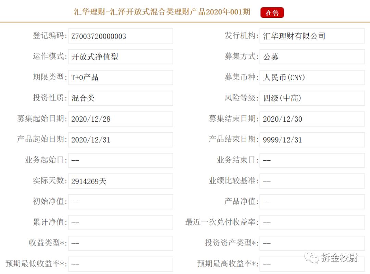This screenshot has height=274, width=370.
Task: Click the empty 最近一次兑付收益率 field
Action: click(312, 222)
